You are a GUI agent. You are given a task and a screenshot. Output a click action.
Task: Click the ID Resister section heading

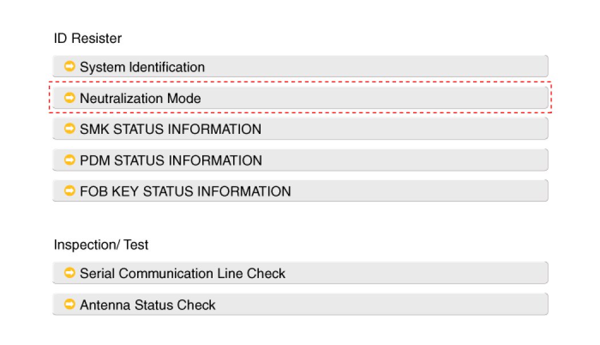(x=87, y=38)
